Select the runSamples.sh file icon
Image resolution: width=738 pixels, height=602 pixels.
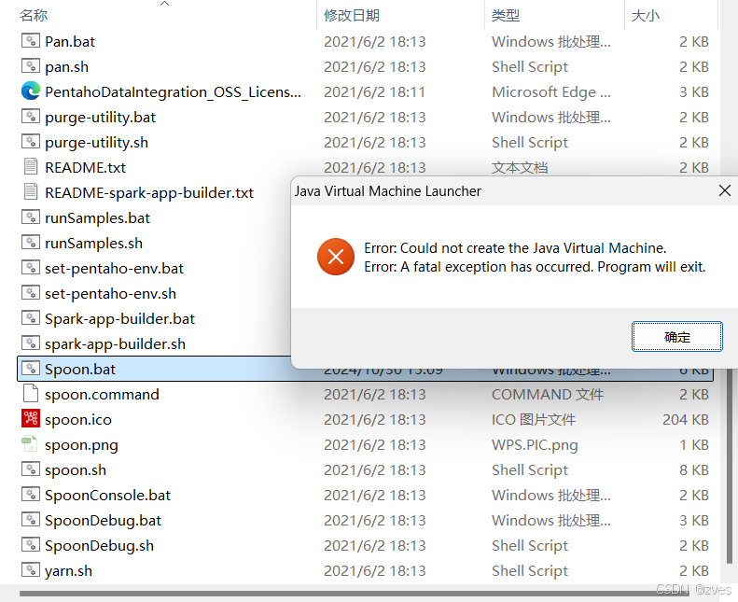click(x=31, y=243)
